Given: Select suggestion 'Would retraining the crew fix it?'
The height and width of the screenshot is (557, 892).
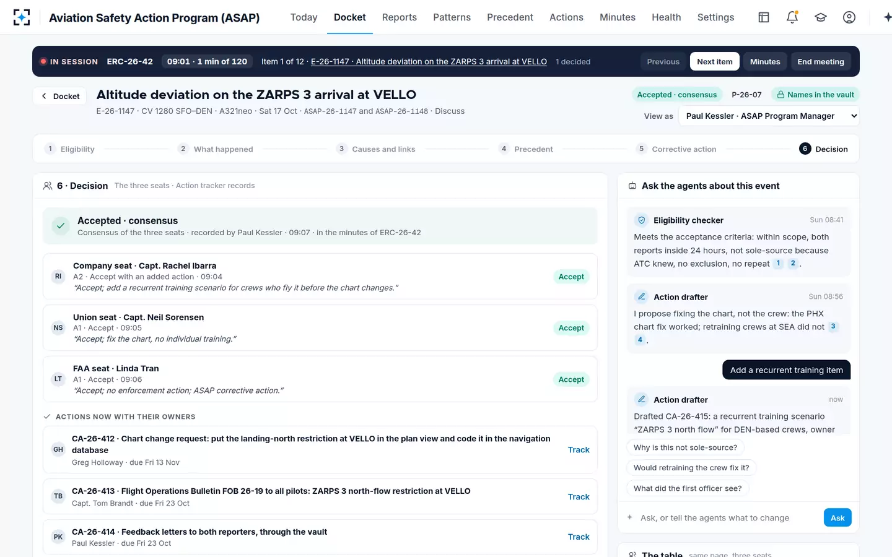Looking at the screenshot, I should 691,468.
